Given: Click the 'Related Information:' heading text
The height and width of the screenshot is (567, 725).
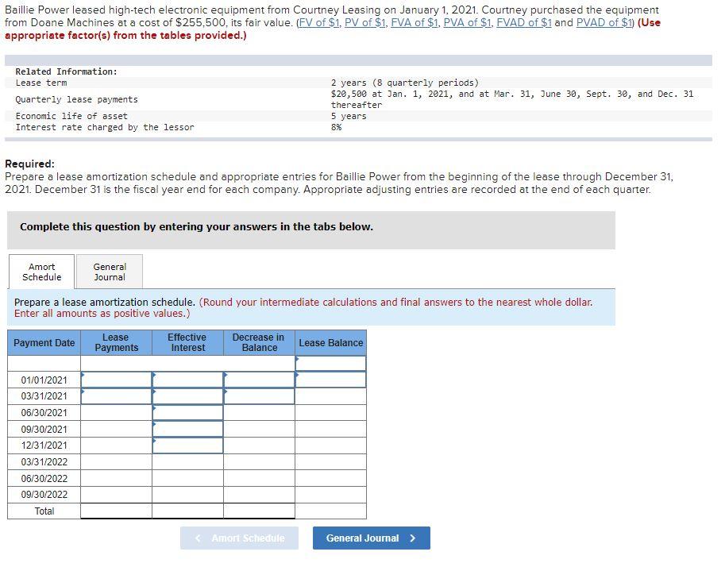Looking at the screenshot, I should pos(67,71).
